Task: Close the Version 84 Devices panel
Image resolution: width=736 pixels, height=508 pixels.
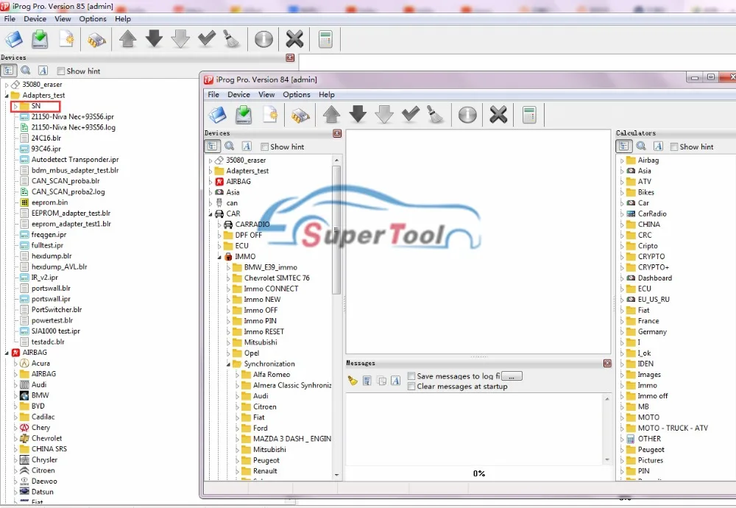Action: pos(337,133)
